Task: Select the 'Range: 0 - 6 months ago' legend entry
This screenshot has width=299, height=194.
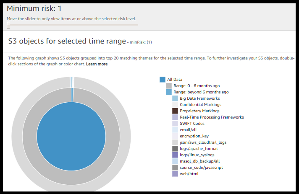Action: pos(197,85)
